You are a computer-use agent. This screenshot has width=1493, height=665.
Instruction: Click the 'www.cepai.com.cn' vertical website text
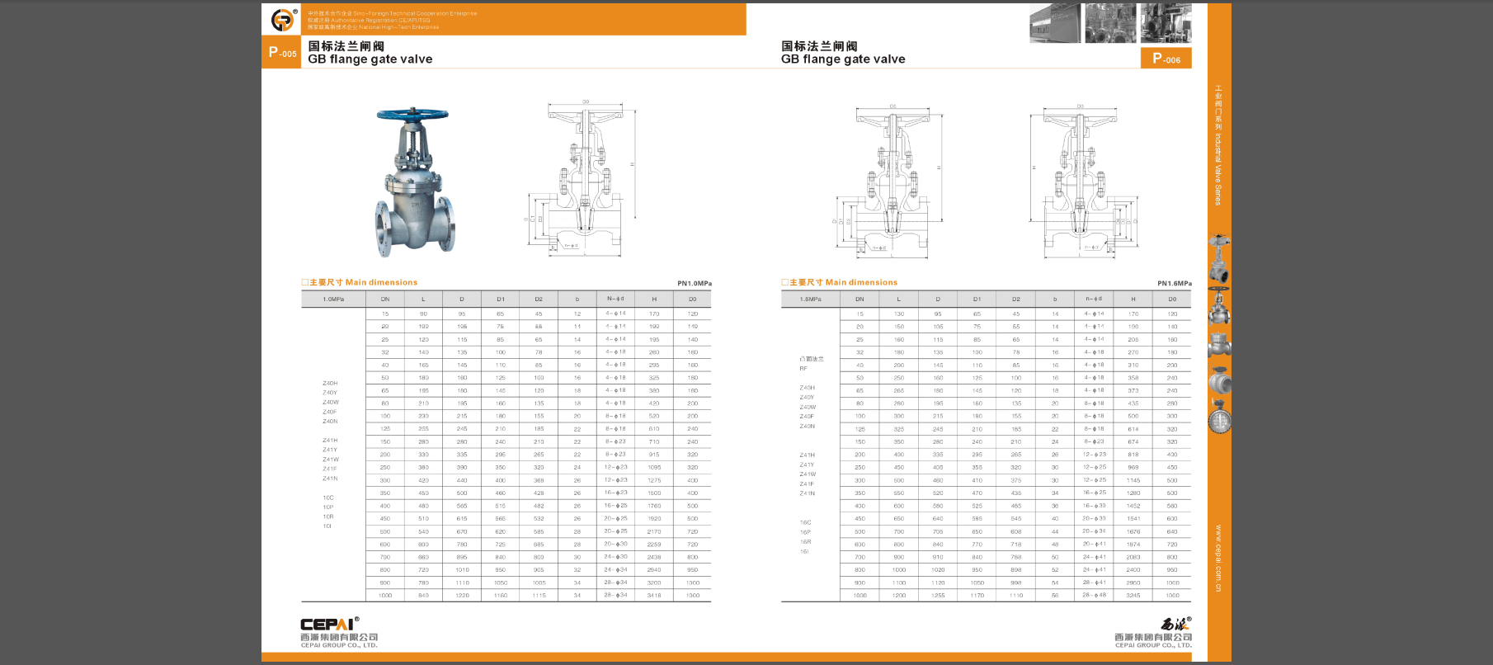(1217, 559)
